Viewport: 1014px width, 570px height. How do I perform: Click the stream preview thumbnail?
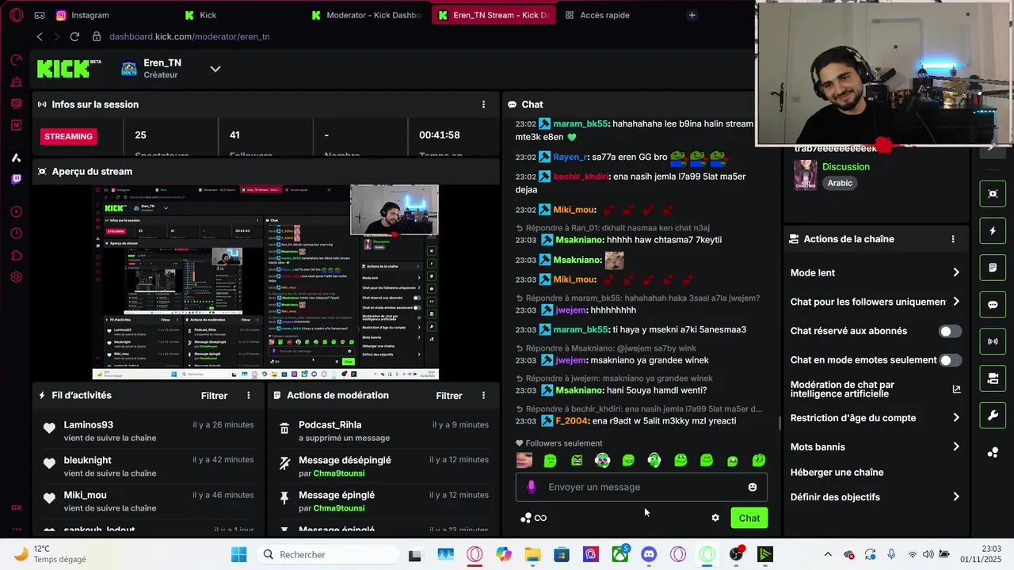click(x=265, y=282)
